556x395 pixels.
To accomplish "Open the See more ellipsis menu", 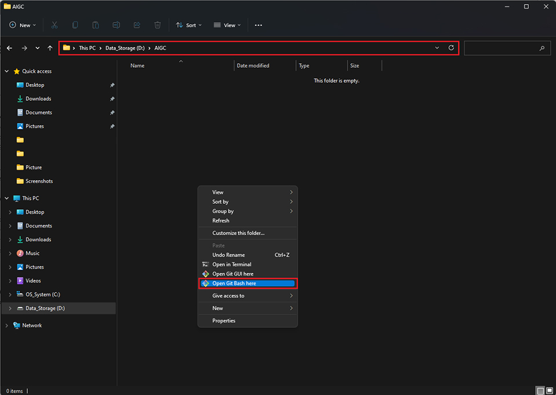I will pyautogui.click(x=258, y=25).
